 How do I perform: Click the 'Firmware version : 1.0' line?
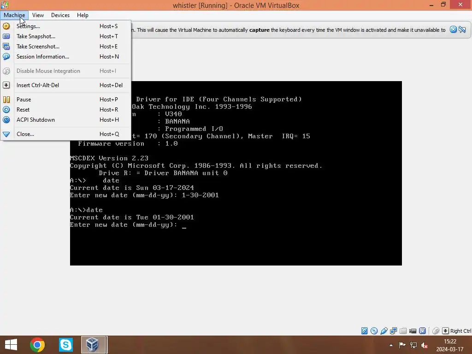[128, 144]
